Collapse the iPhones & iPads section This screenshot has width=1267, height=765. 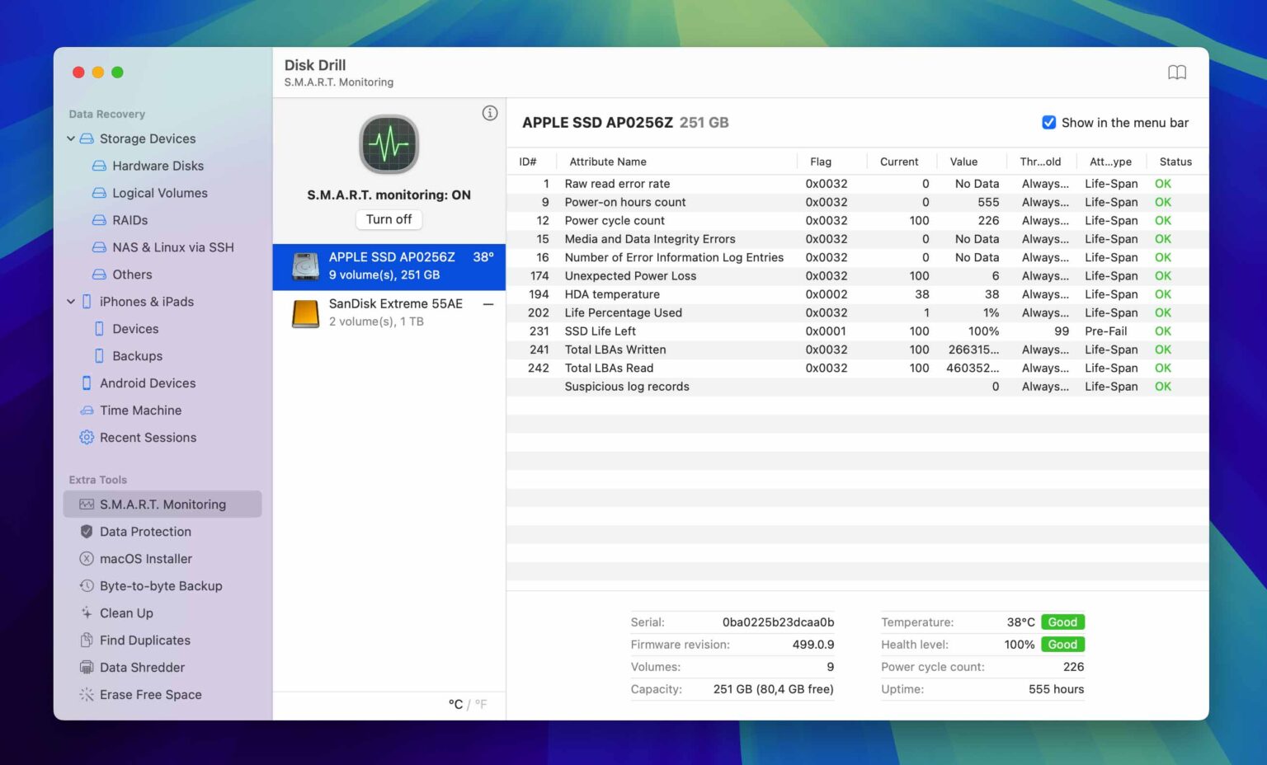pos(71,302)
